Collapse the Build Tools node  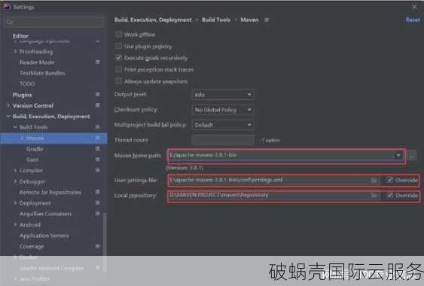(x=15, y=127)
